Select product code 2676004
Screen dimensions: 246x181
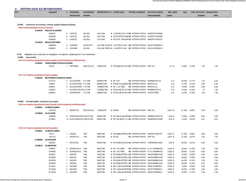(x=52, y=163)
